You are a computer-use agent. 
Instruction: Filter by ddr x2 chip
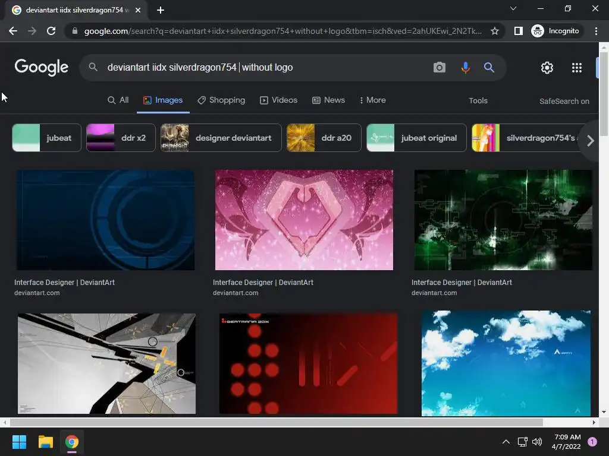coord(121,138)
